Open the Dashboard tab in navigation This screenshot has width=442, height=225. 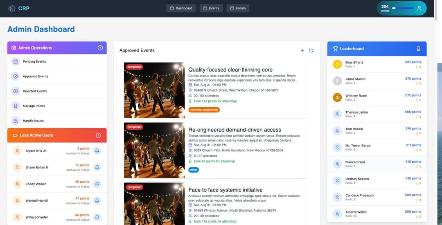coord(181,8)
